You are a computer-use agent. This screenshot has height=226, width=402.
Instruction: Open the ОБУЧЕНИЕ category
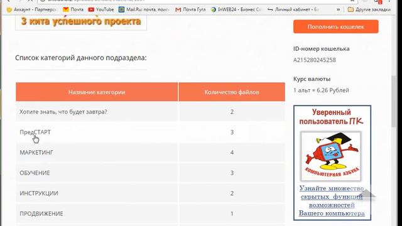pyautogui.click(x=35, y=173)
